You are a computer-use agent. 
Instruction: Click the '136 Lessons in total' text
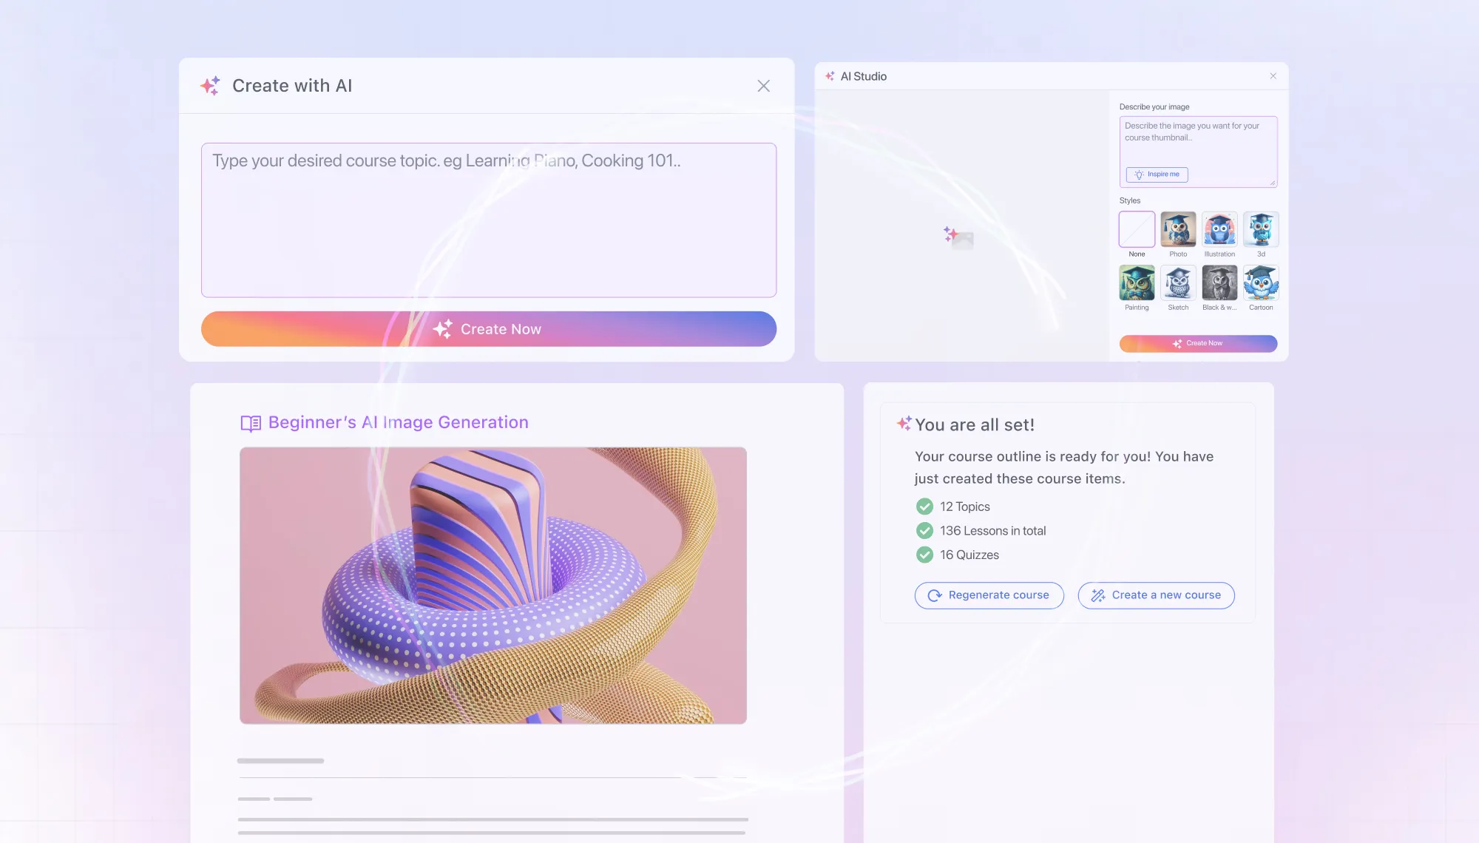(x=992, y=531)
